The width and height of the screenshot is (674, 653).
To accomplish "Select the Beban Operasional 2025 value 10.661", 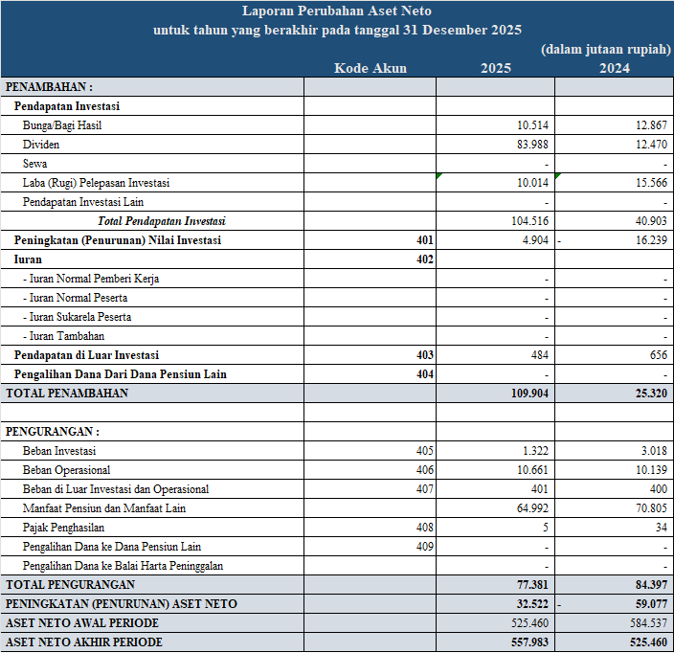I will (x=532, y=469).
